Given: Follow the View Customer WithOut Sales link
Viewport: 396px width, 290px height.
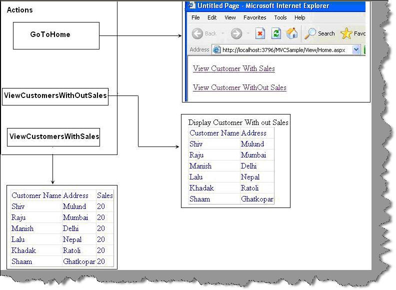Looking at the screenshot, I should [x=239, y=87].
